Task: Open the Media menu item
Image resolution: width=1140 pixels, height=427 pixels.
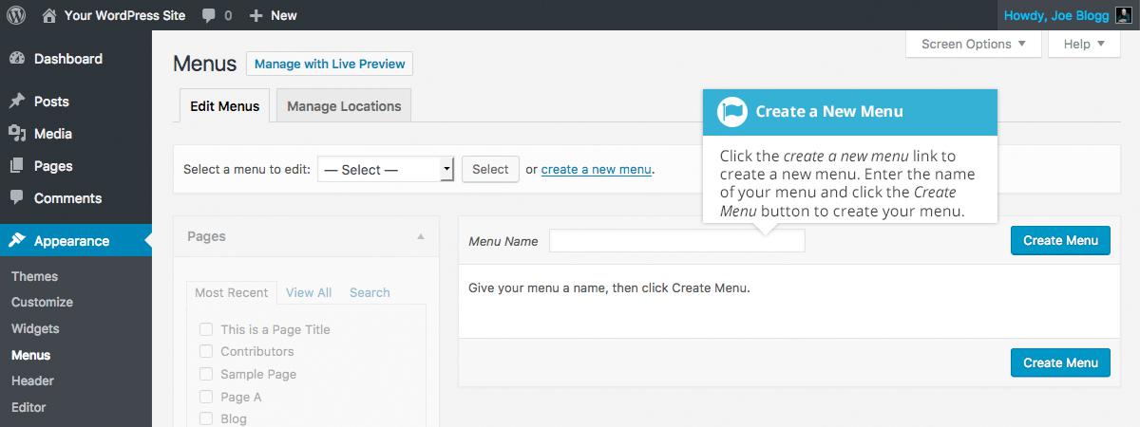Action: [x=76, y=134]
